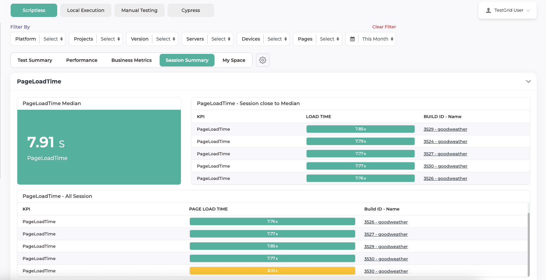This screenshot has width=546, height=280.
Task: Open the Projects Select dropdown
Action: [110, 39]
